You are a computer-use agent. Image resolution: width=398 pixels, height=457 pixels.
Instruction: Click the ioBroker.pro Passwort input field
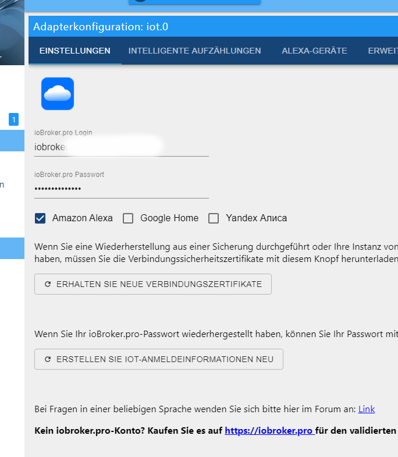(x=122, y=189)
